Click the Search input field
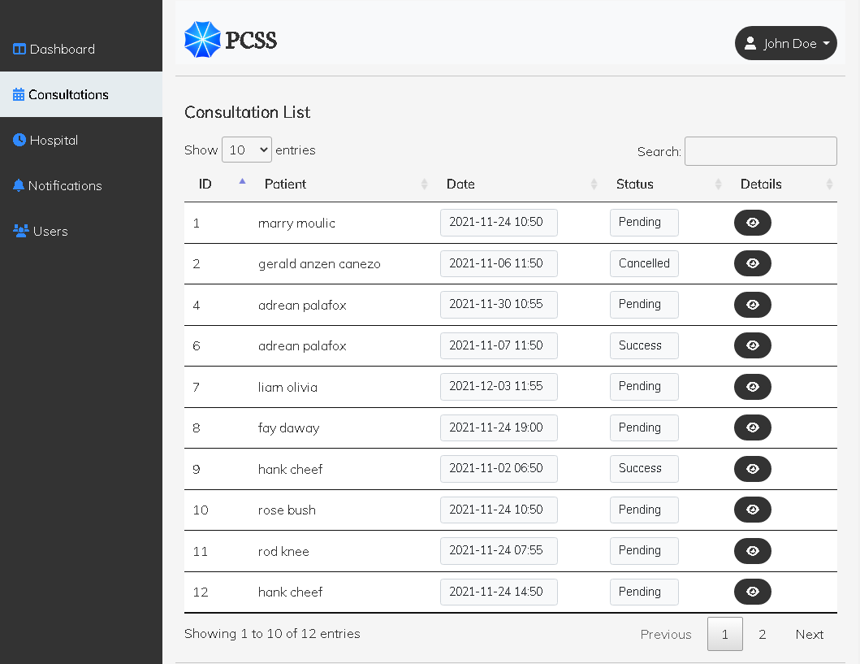860x664 pixels. coord(760,151)
